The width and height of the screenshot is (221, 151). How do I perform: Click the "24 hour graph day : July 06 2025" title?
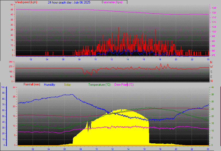pyautogui.click(x=69, y=2)
